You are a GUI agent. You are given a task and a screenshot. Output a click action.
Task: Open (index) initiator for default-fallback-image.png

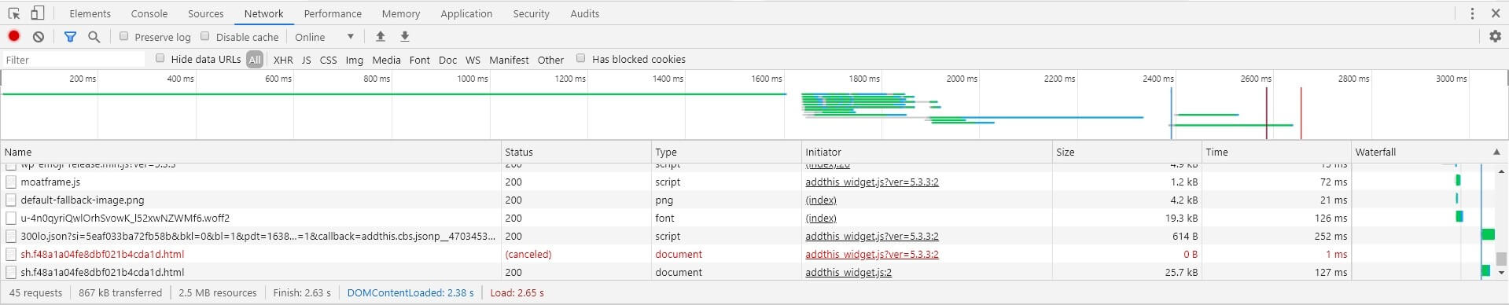pyautogui.click(x=821, y=200)
